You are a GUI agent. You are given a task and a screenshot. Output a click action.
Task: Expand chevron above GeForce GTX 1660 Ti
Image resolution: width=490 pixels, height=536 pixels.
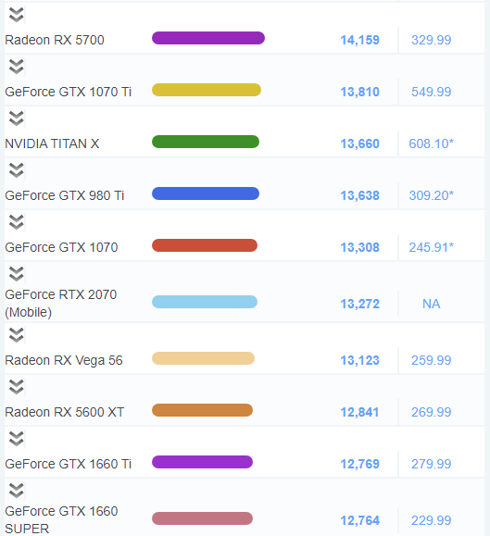point(16,439)
